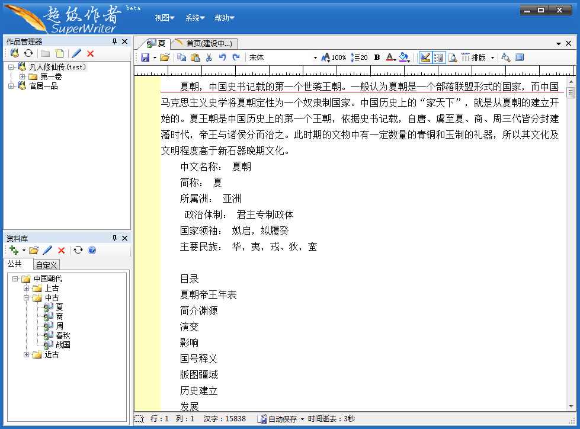Expand the 官居一品 tree node
This screenshot has width=580, height=429.
[x=10, y=87]
